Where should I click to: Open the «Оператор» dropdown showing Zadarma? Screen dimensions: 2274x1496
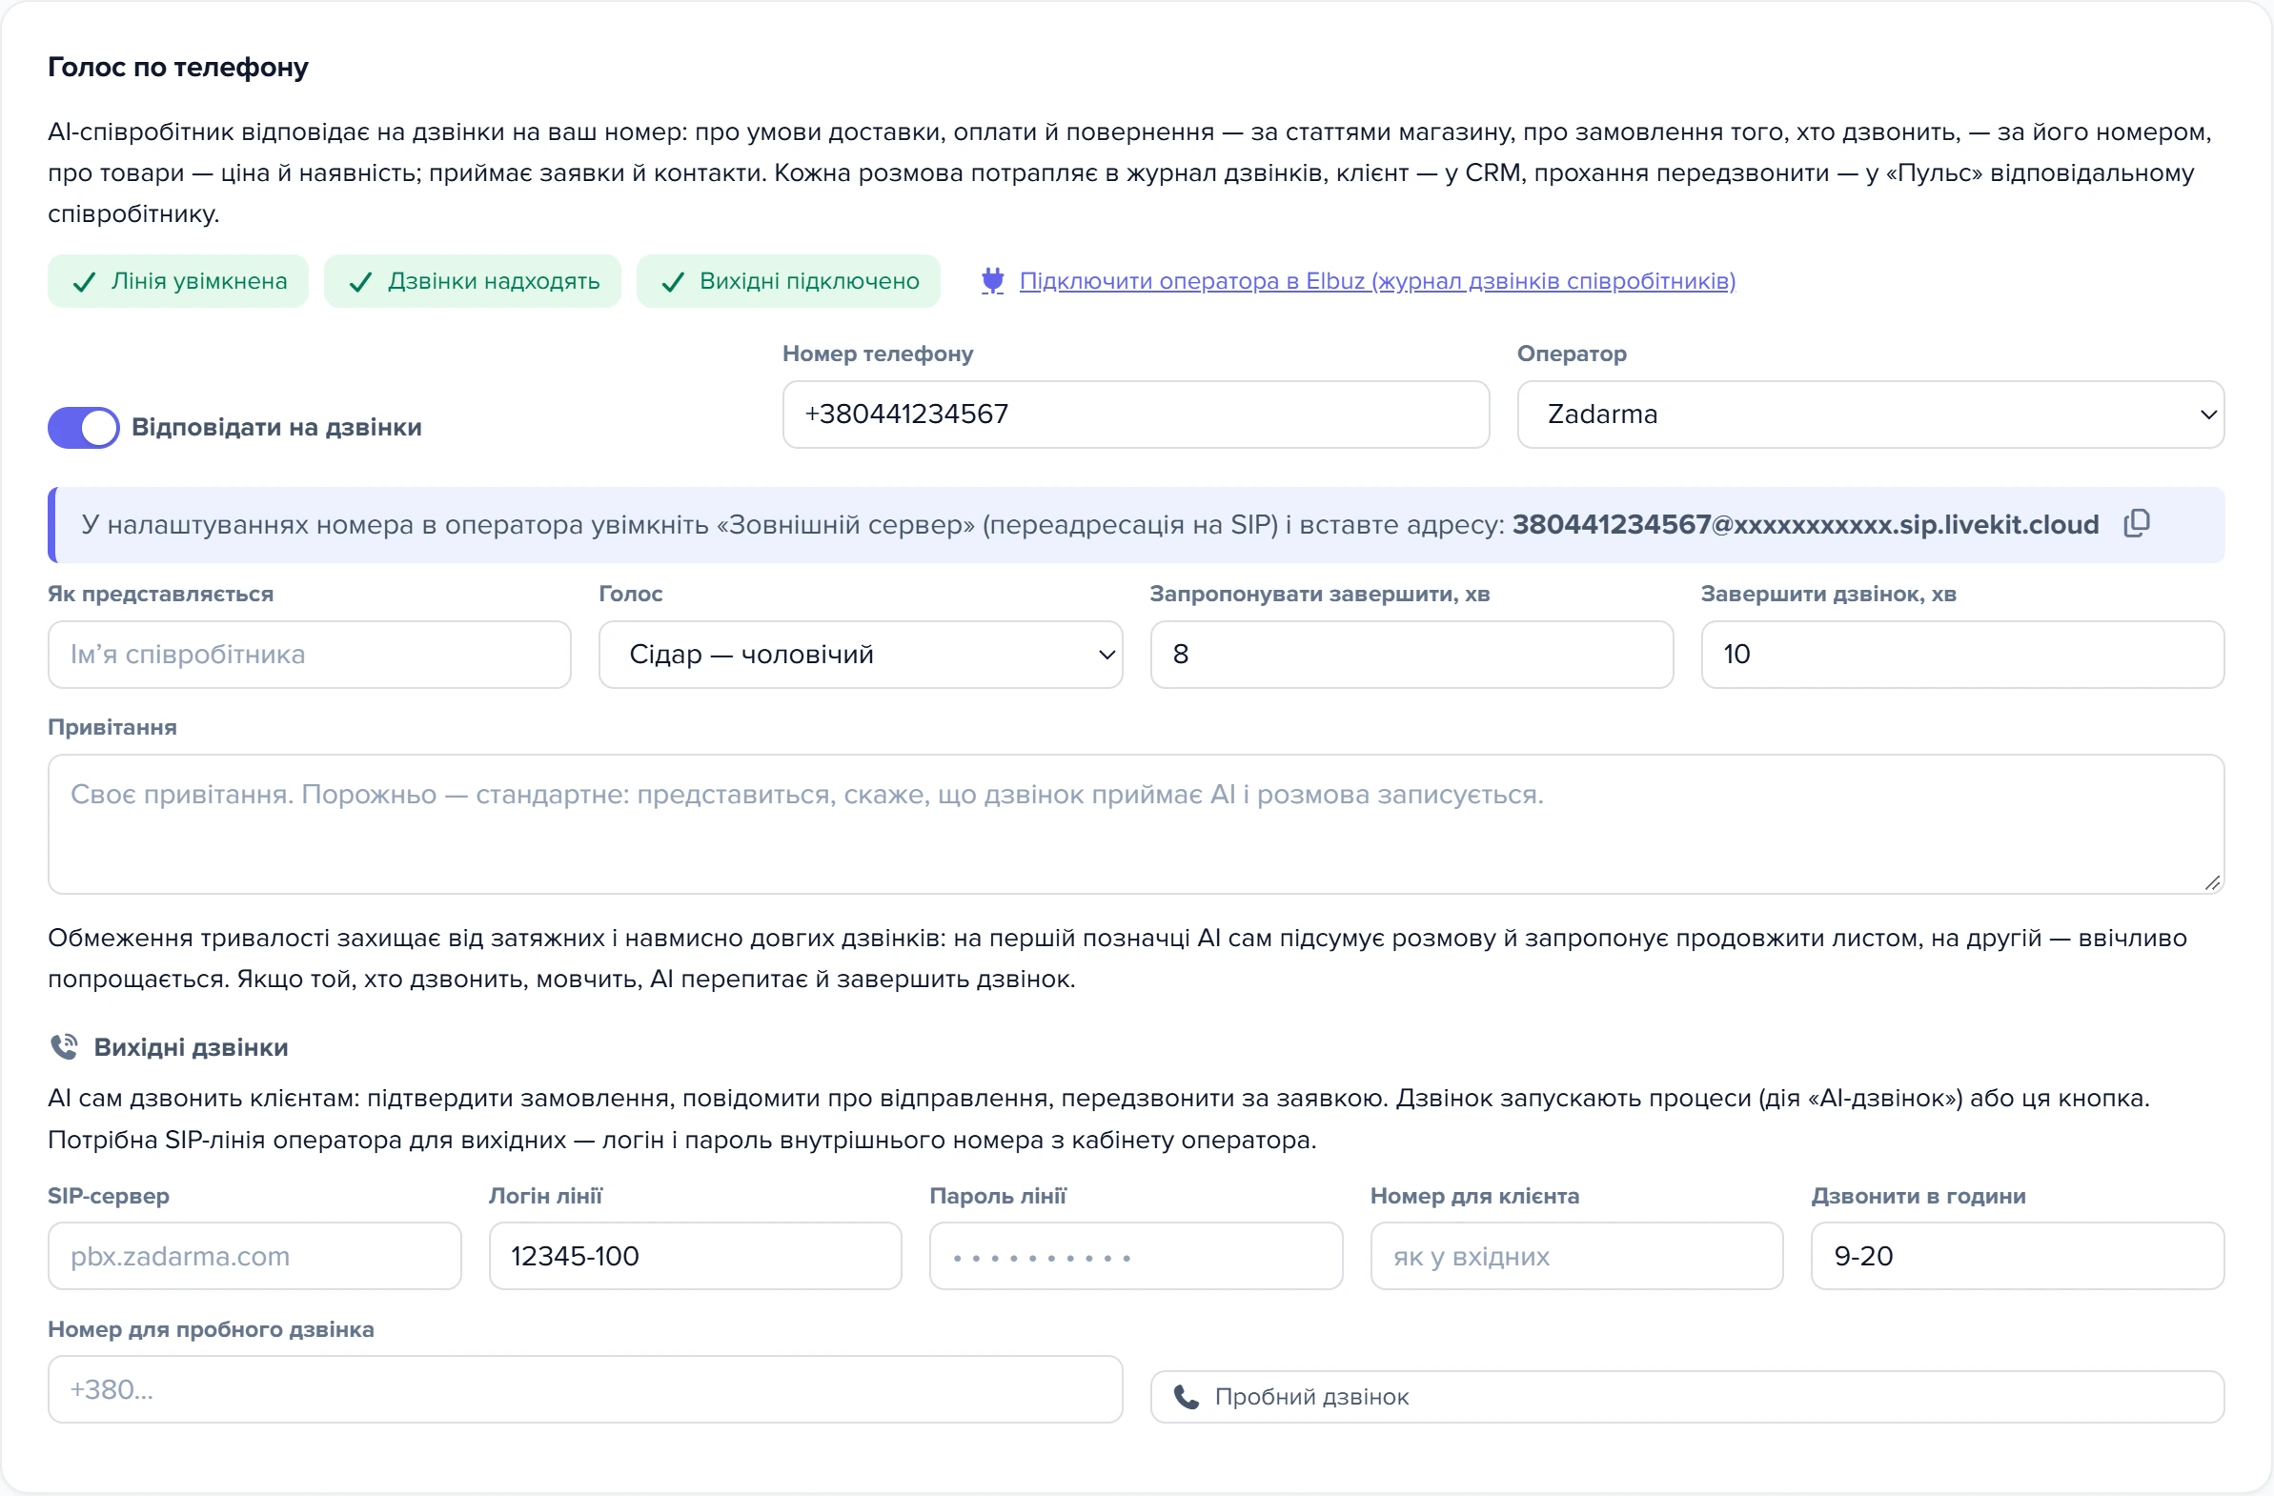coord(1870,414)
